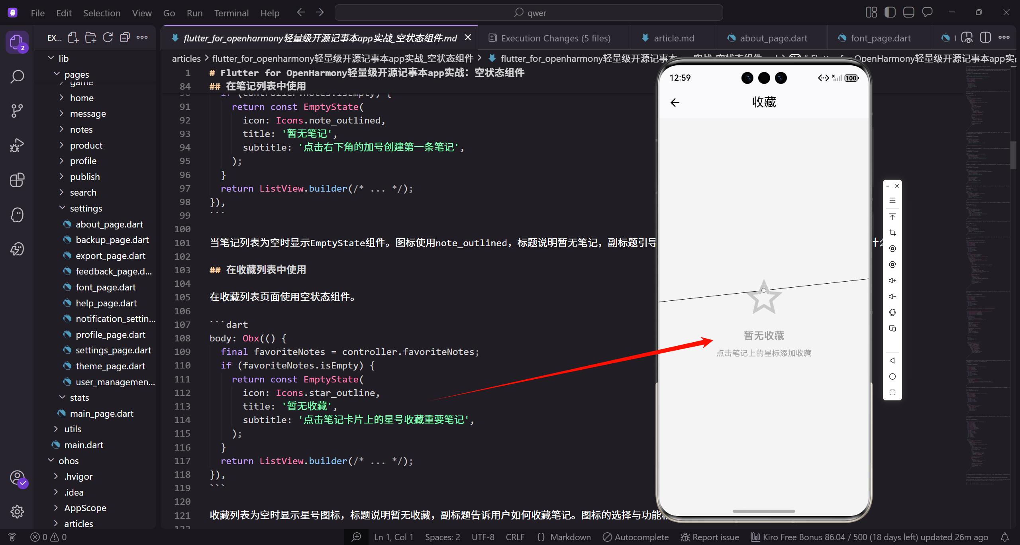
Task: Open markdown preview to the side
Action: 967,38
